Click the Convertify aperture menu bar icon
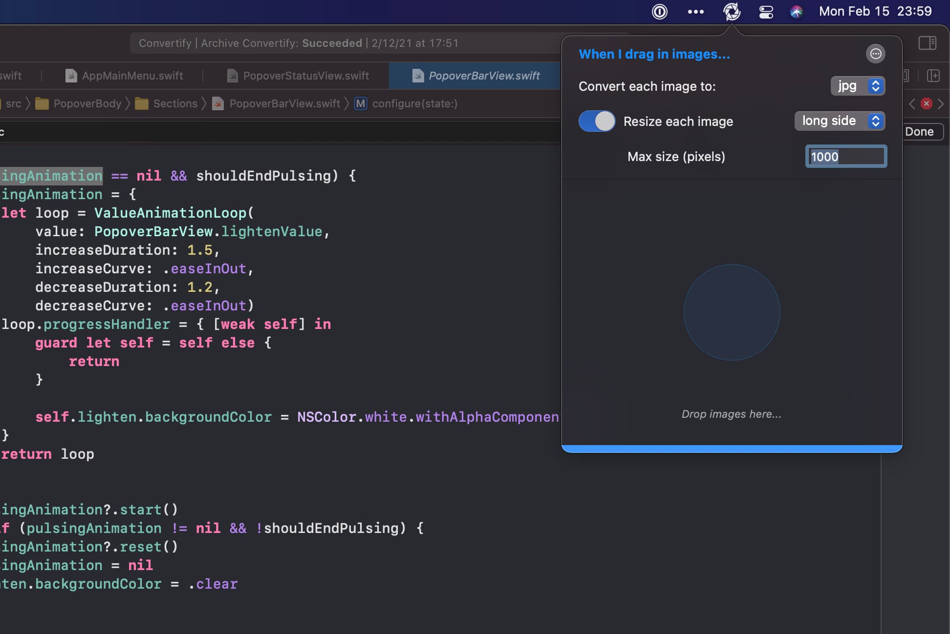 (732, 11)
